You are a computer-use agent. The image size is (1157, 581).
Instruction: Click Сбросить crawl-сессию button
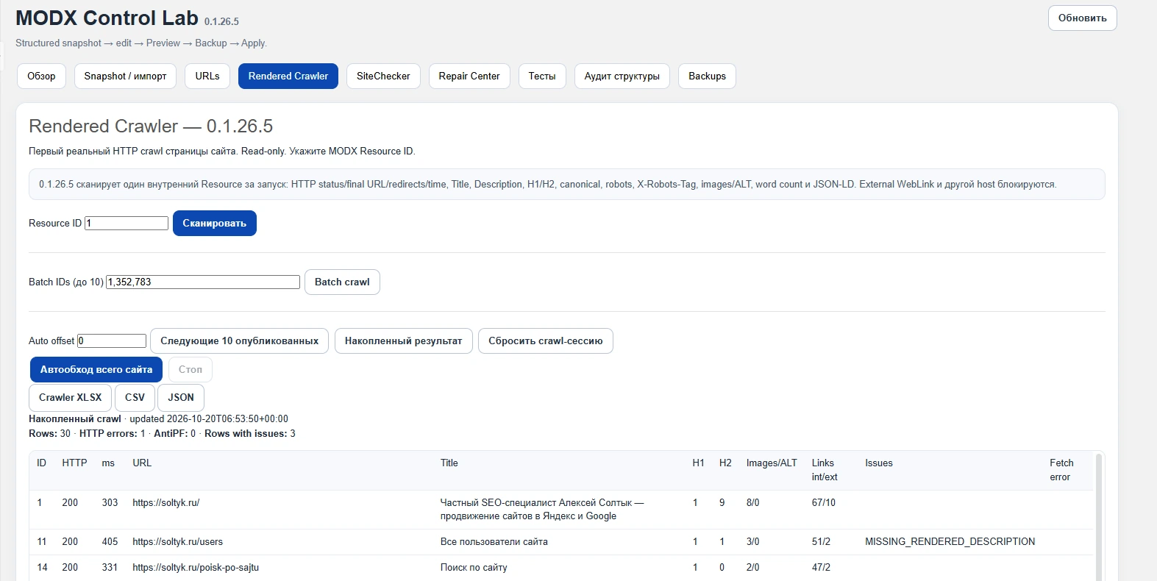546,341
